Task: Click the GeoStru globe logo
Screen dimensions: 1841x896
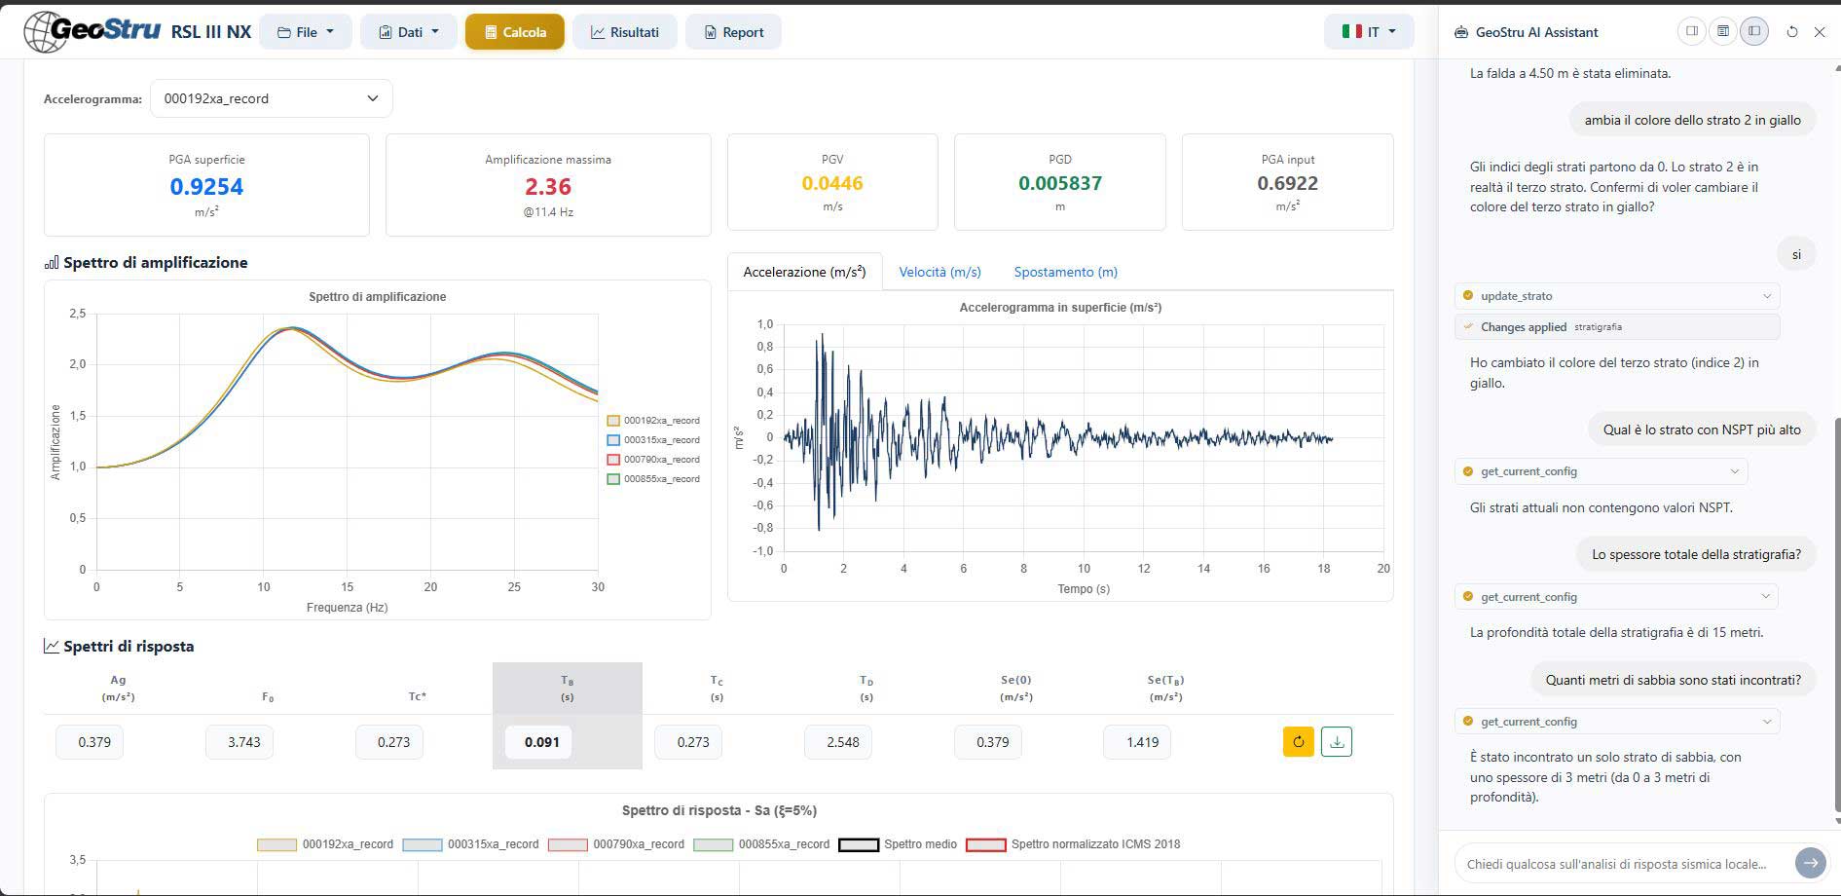Action: [46, 32]
